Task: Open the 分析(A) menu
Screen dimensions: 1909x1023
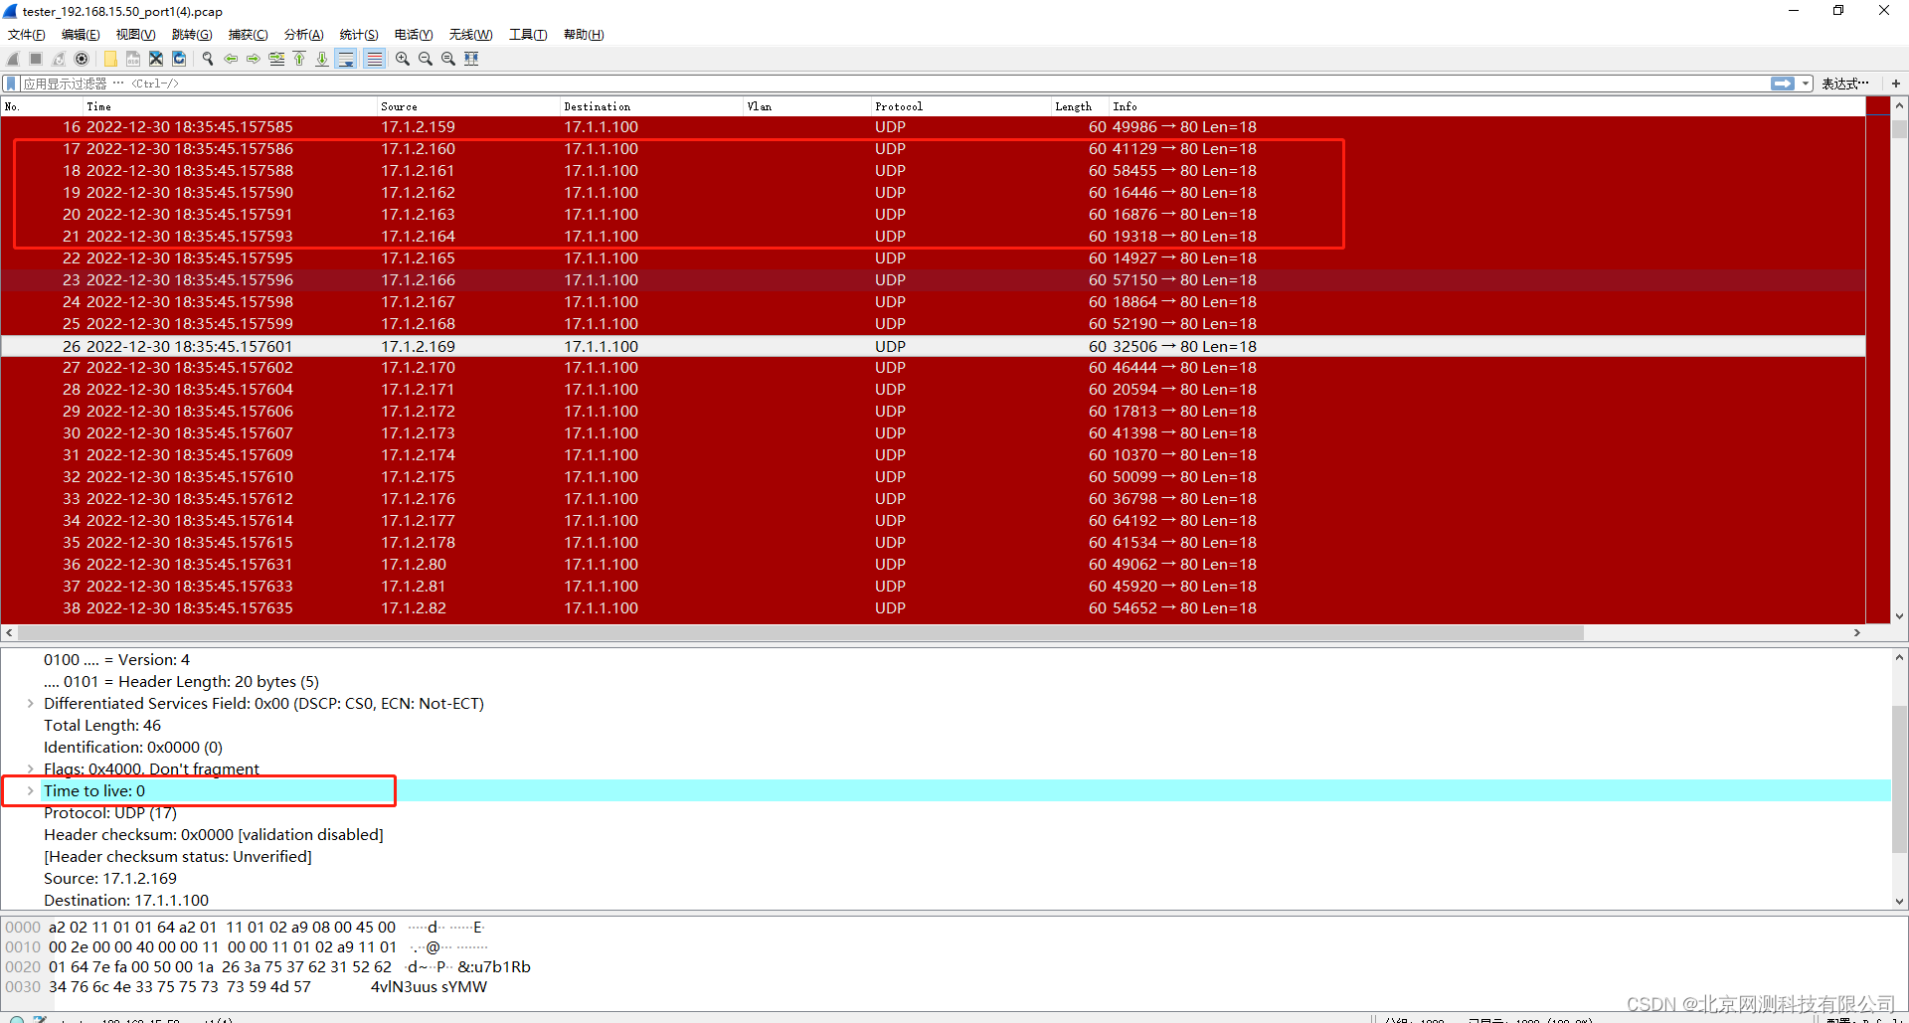Action: 303,35
